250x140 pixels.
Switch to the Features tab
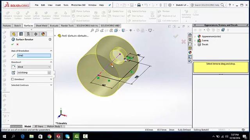pyautogui.click(x=7, y=26)
